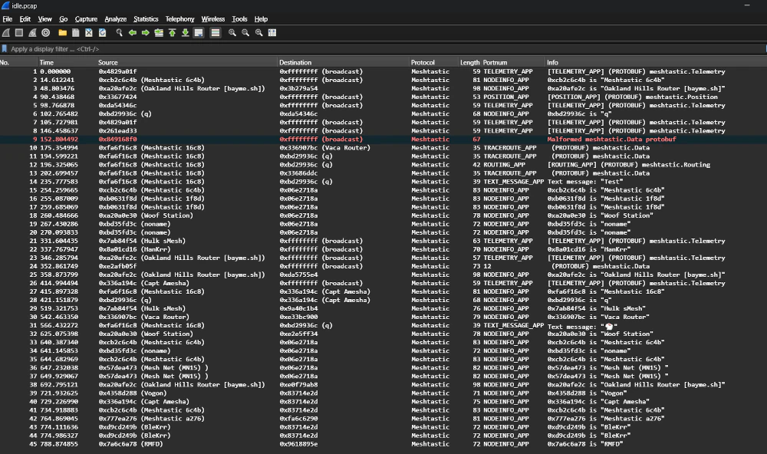The width and height of the screenshot is (767, 454).
Task: Select the malformed packet number 9
Action: 383,140
